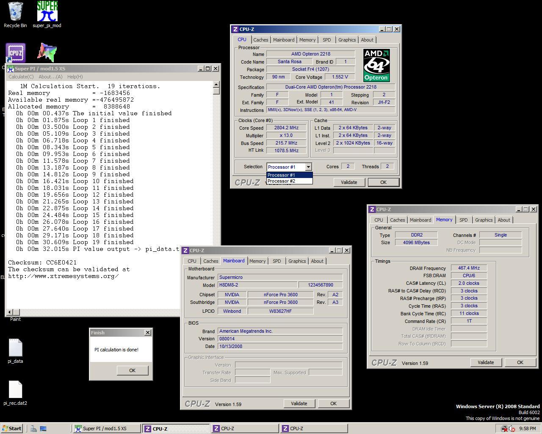The image size is (542, 434).
Task: Open the Recycle Bin desktop icon
Action: pyautogui.click(x=15, y=15)
